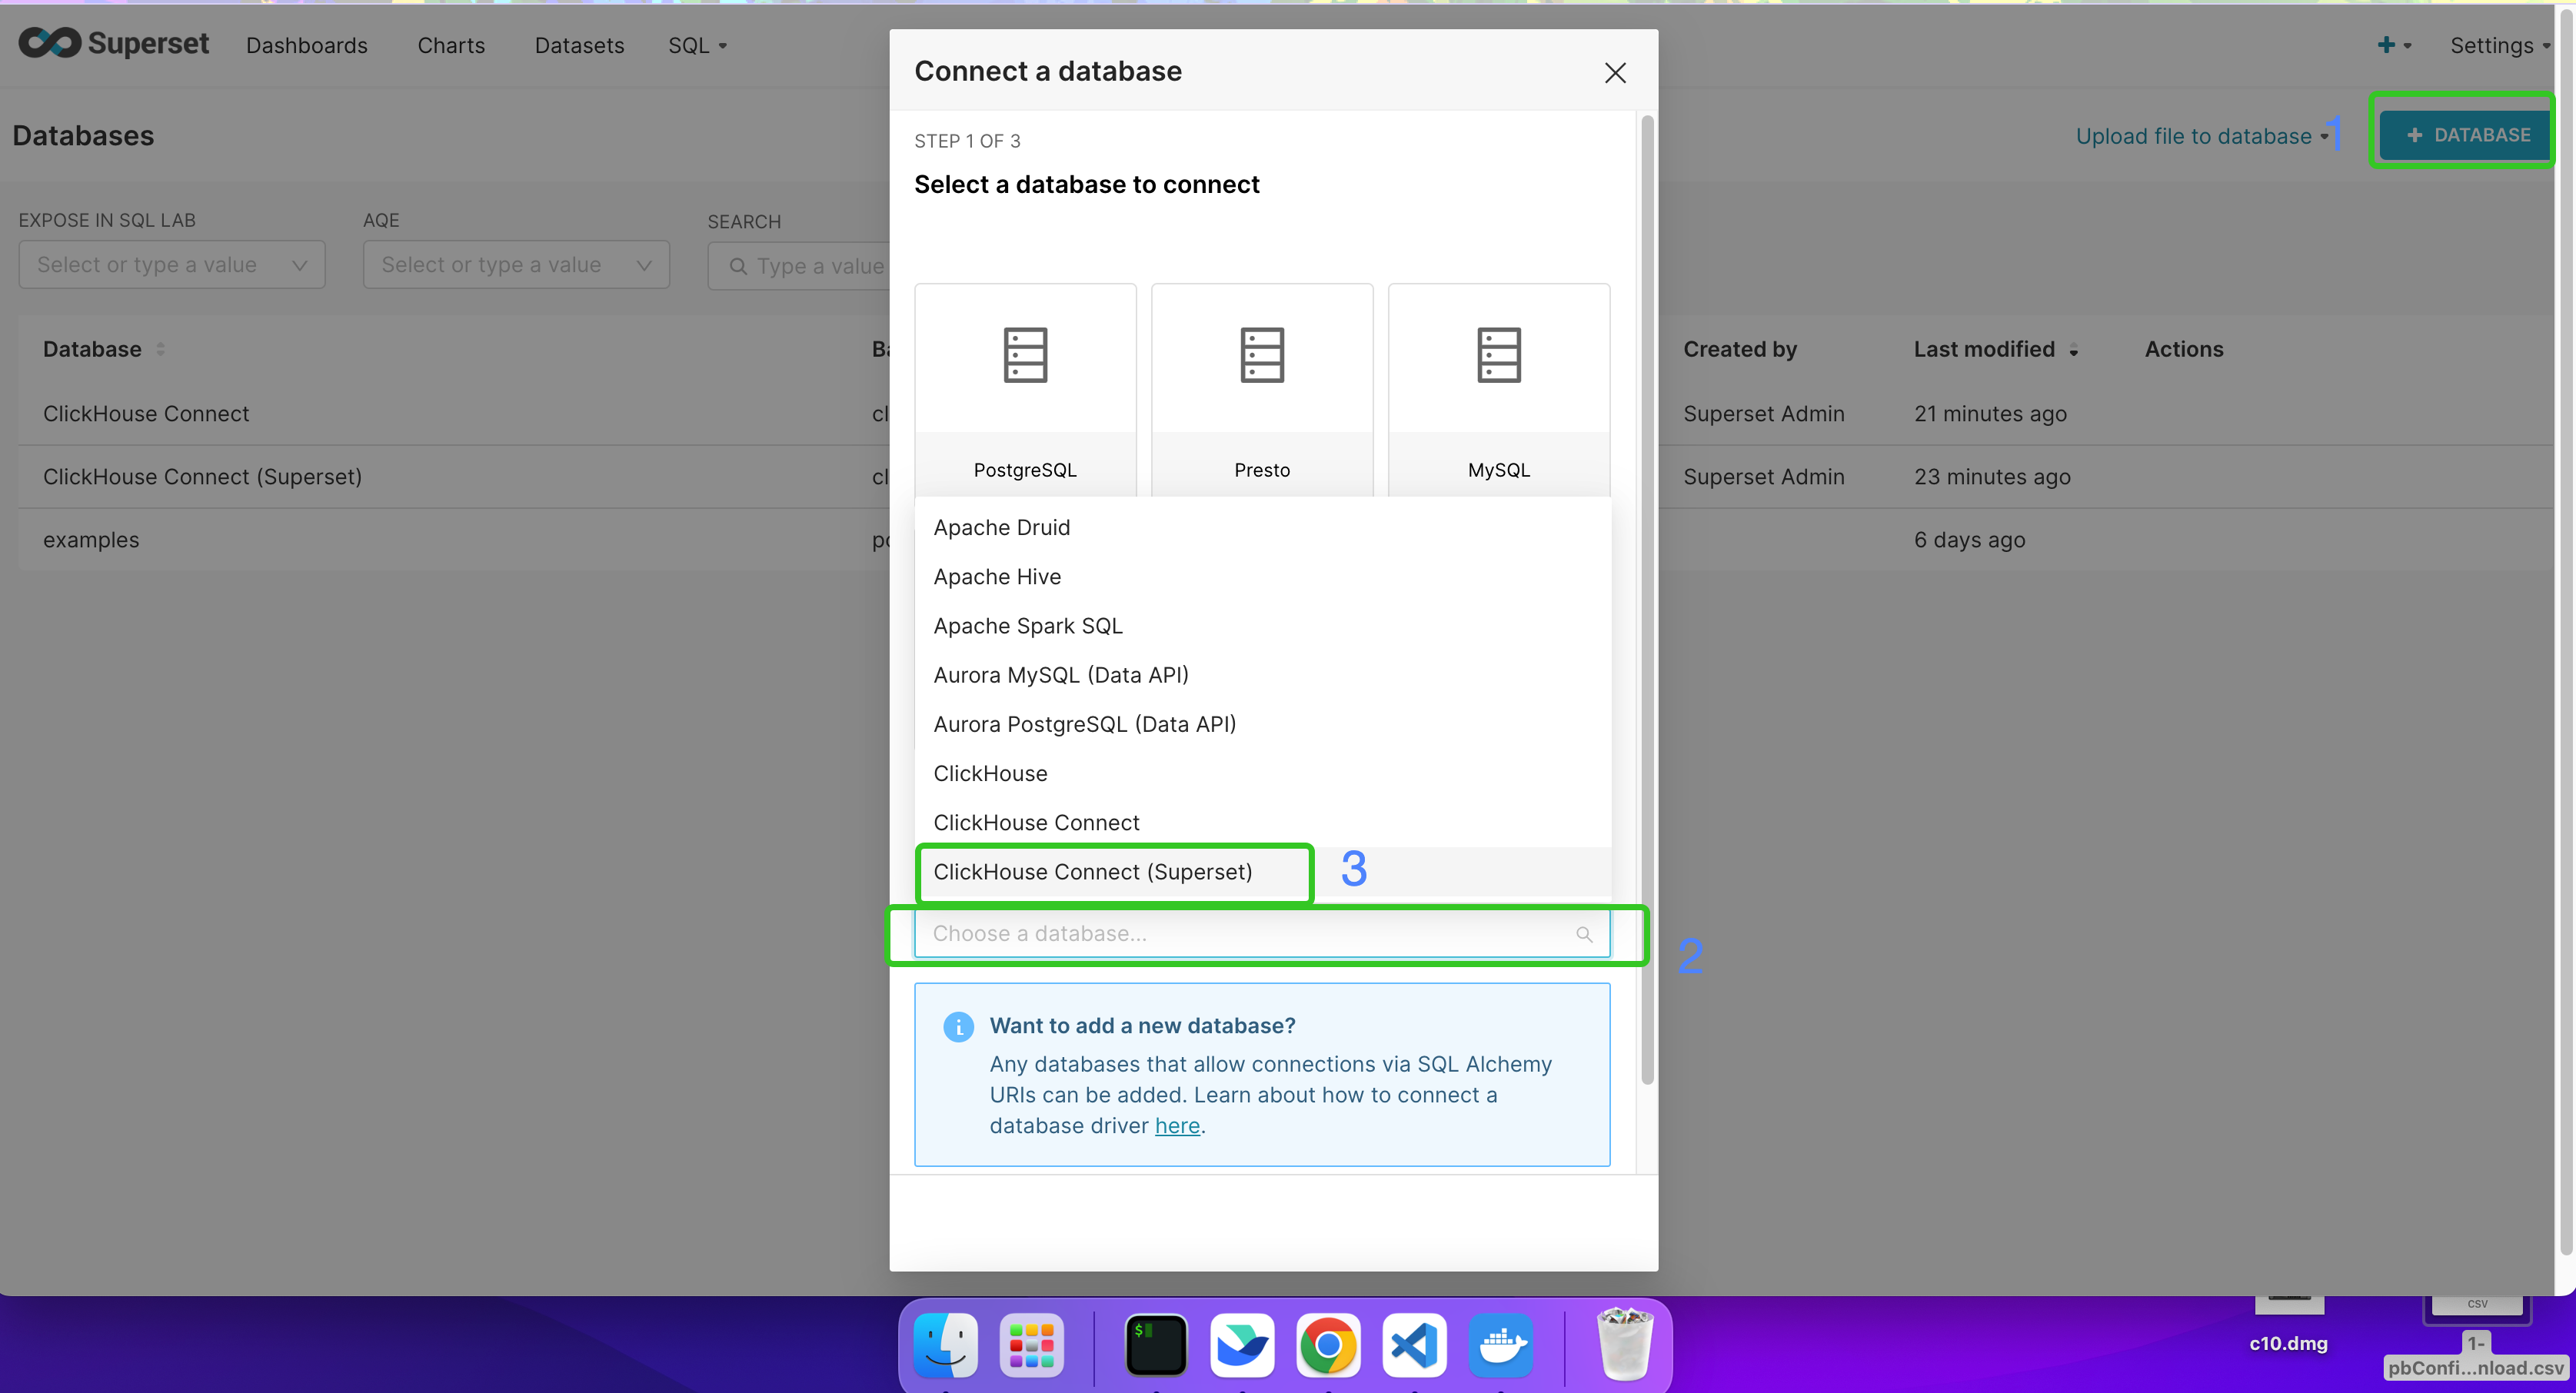The image size is (2576, 1393).
Task: Open the AQE filter dropdown
Action: point(516,265)
